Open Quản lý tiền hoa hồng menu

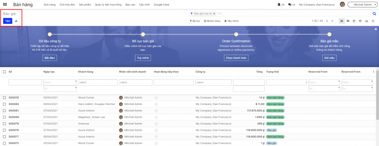click(108, 4)
